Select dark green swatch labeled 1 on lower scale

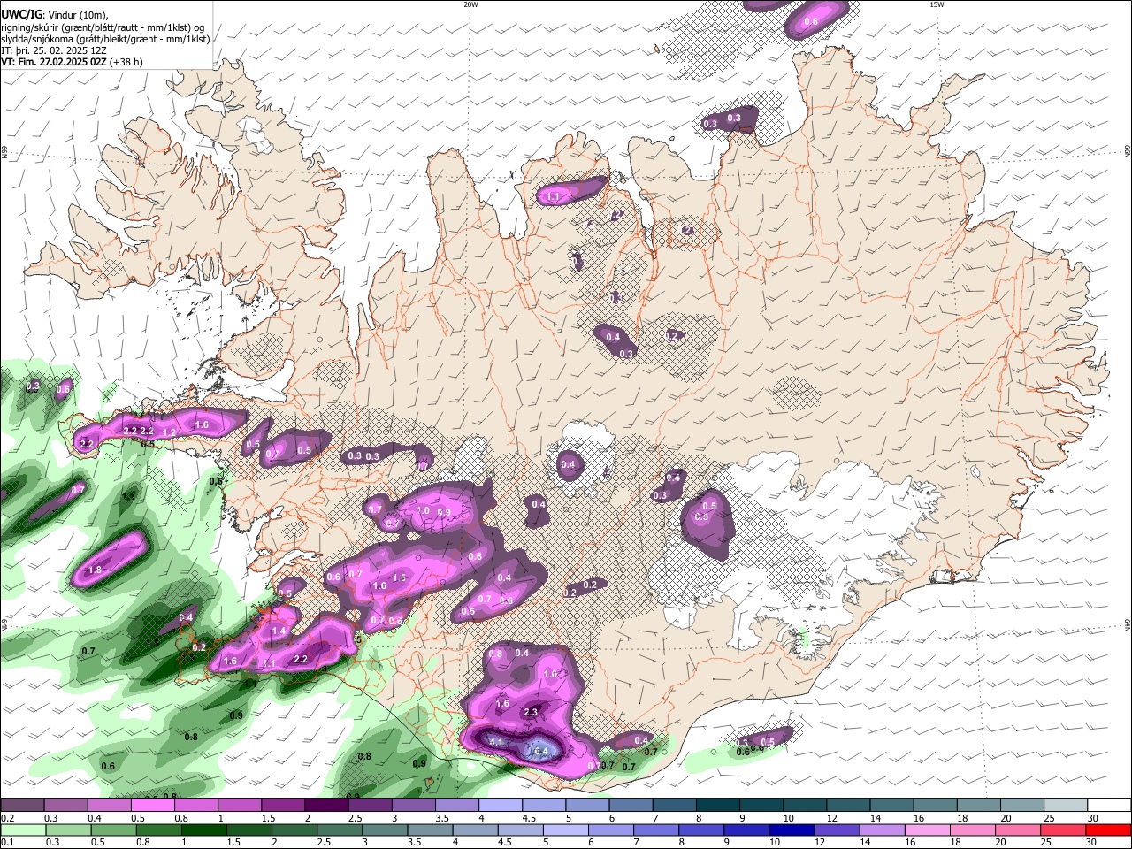(x=204, y=830)
